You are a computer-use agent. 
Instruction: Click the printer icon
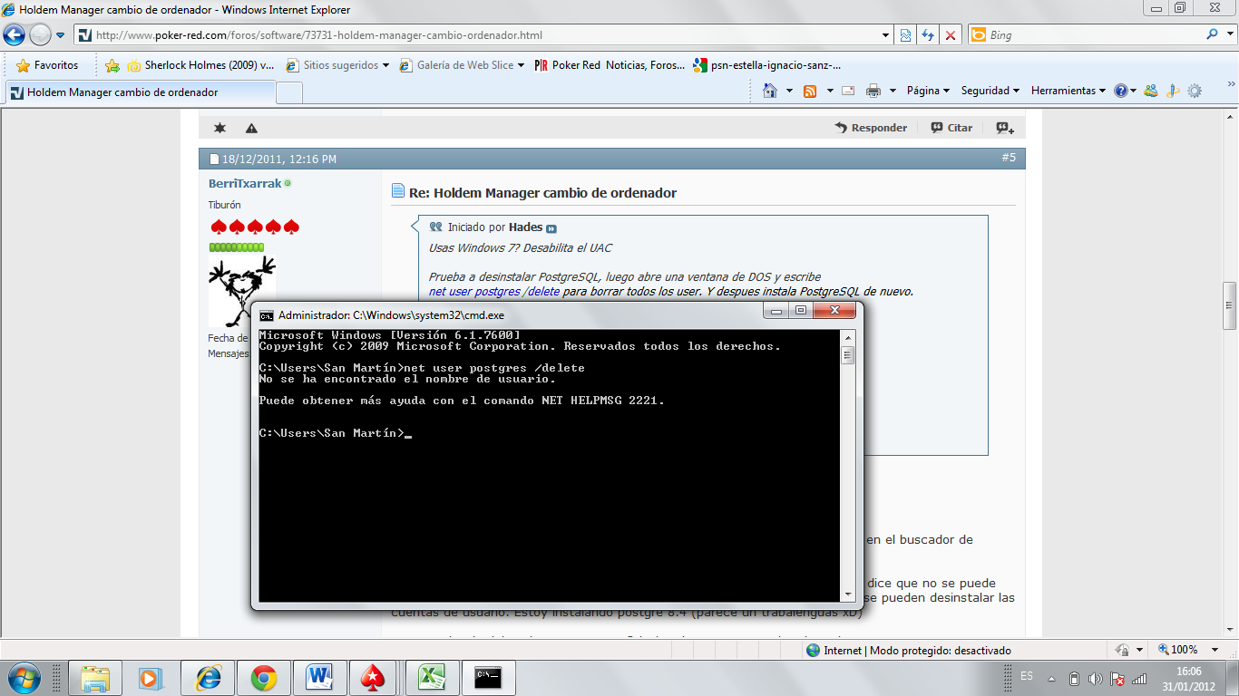coord(873,91)
